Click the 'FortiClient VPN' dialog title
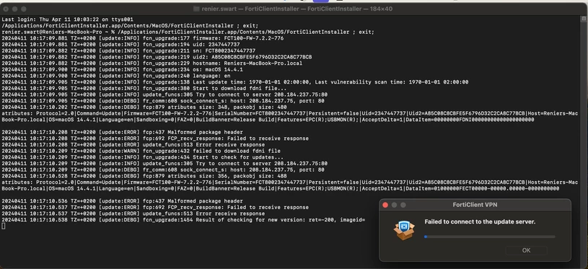 coord(475,205)
